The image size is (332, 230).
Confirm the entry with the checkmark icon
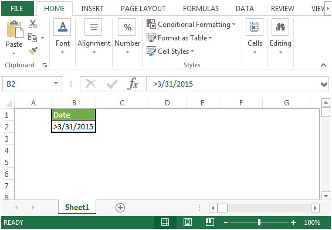click(112, 84)
